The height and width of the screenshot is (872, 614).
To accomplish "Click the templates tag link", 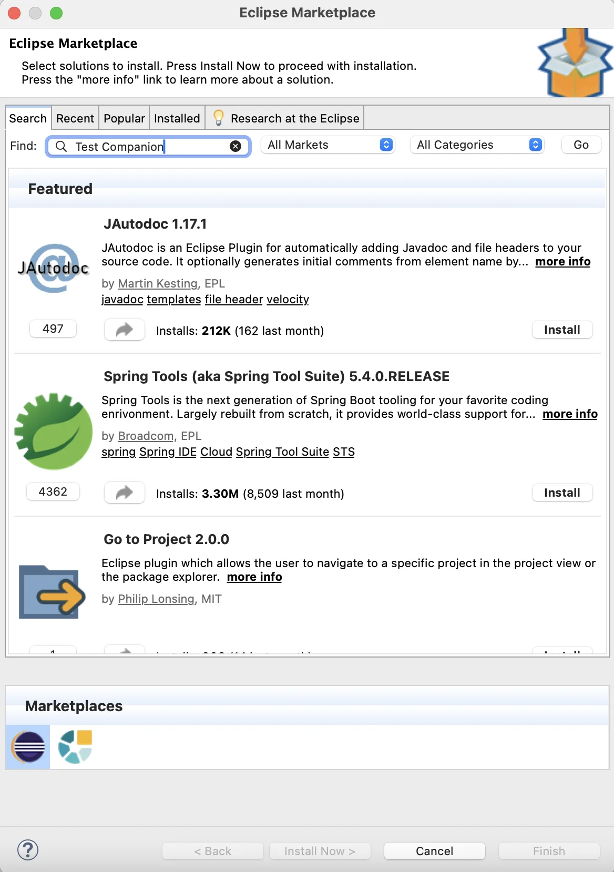I will coord(174,300).
